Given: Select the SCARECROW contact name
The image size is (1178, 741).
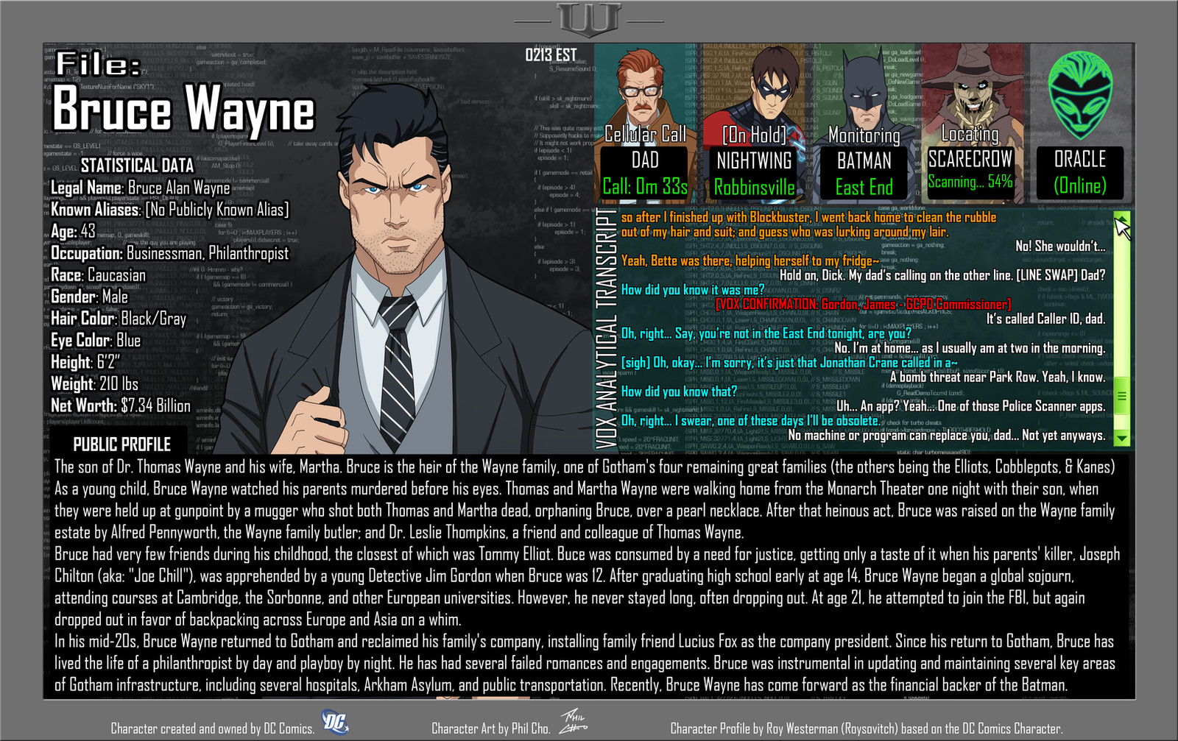Looking at the screenshot, I should tap(970, 159).
